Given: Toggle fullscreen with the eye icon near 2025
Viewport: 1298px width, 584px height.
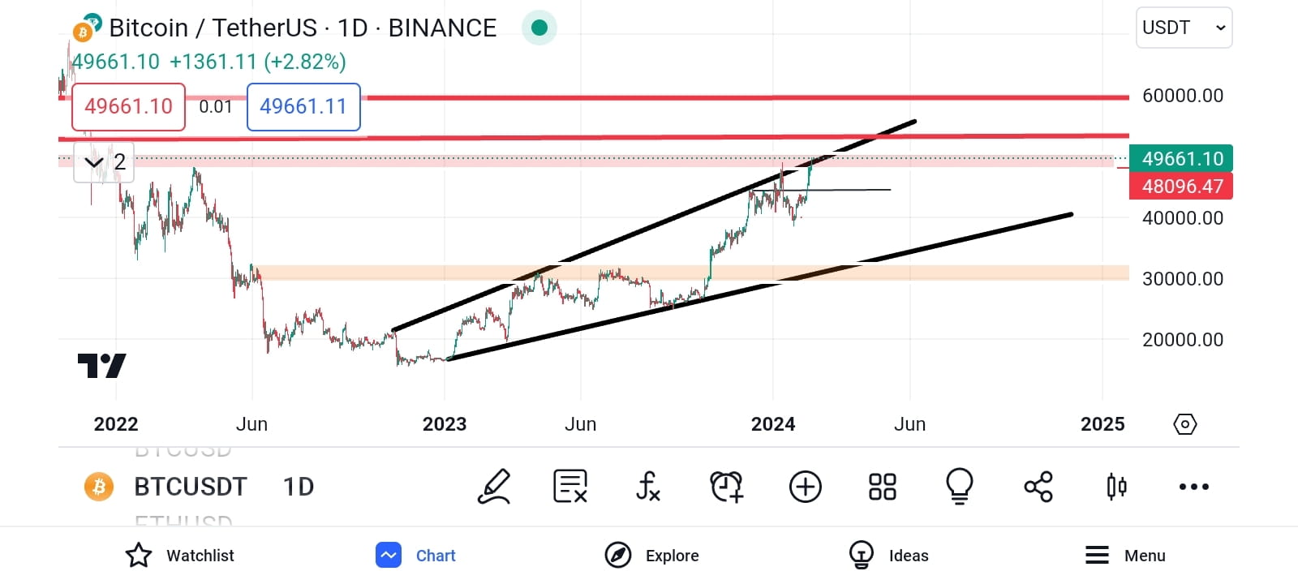Looking at the screenshot, I should (x=1184, y=423).
